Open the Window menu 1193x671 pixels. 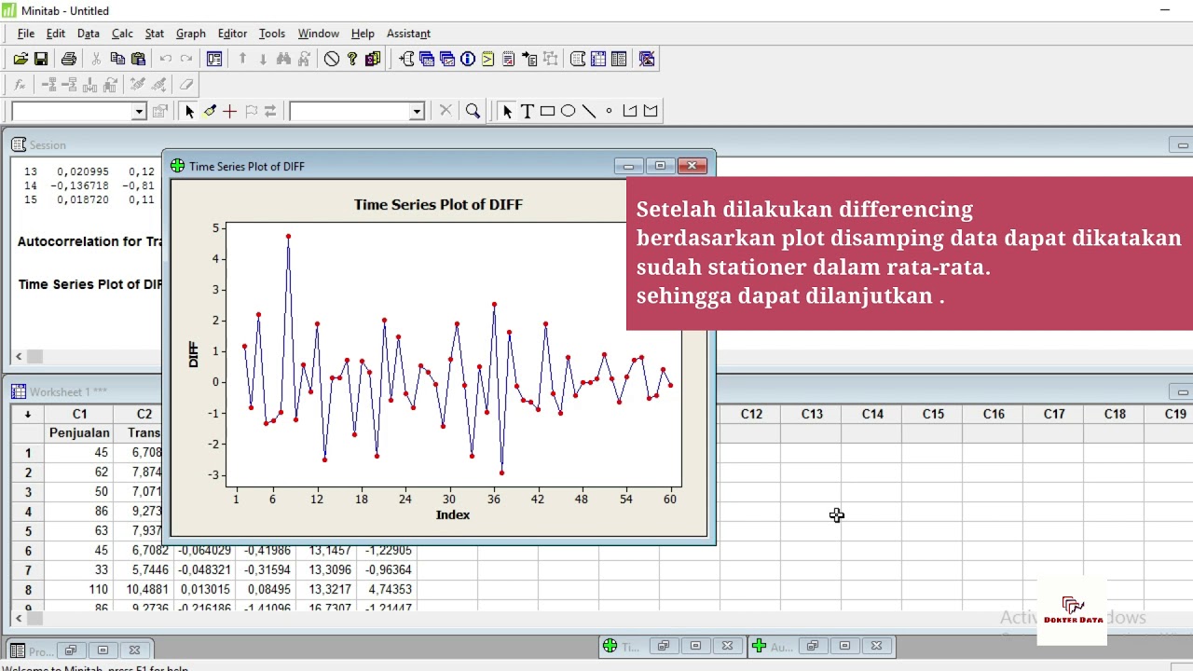(x=319, y=34)
